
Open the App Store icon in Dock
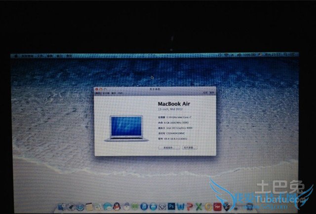pos(153,207)
